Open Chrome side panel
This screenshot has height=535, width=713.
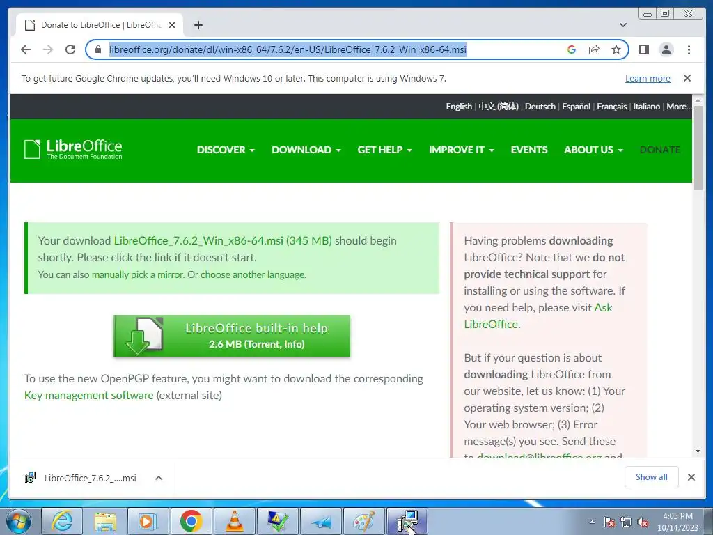(644, 49)
